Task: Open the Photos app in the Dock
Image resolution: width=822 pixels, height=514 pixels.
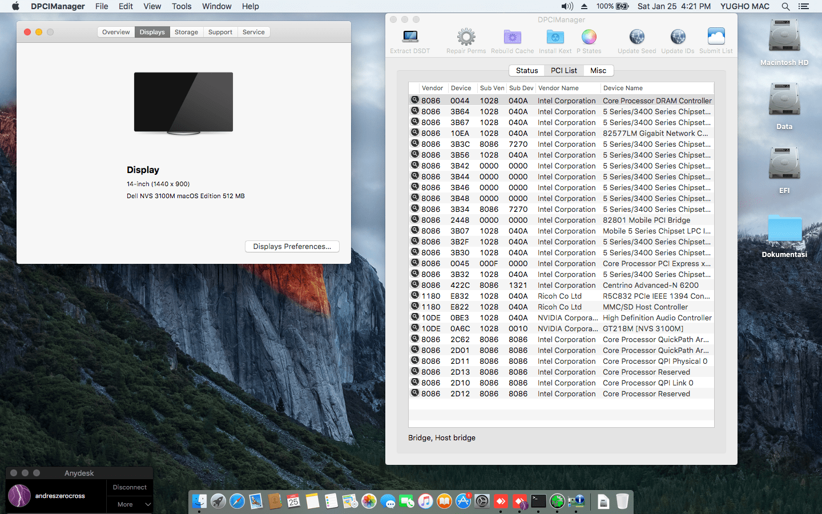Action: coord(369,501)
